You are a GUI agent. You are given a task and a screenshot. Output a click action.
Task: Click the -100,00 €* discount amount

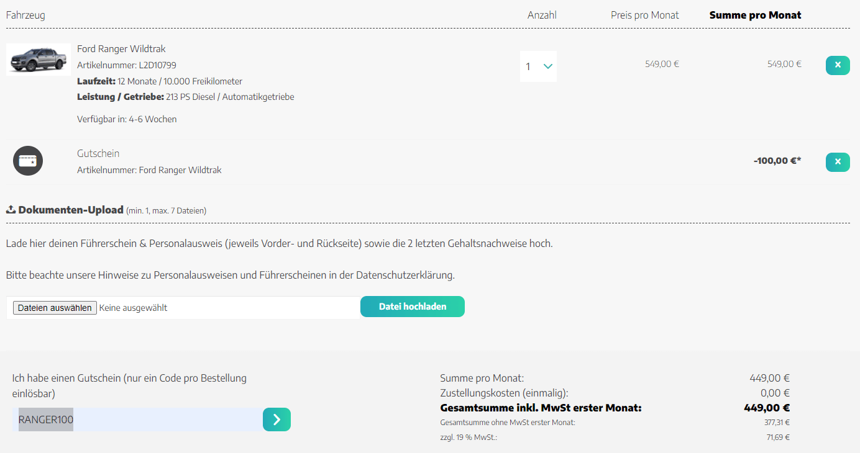pos(777,161)
